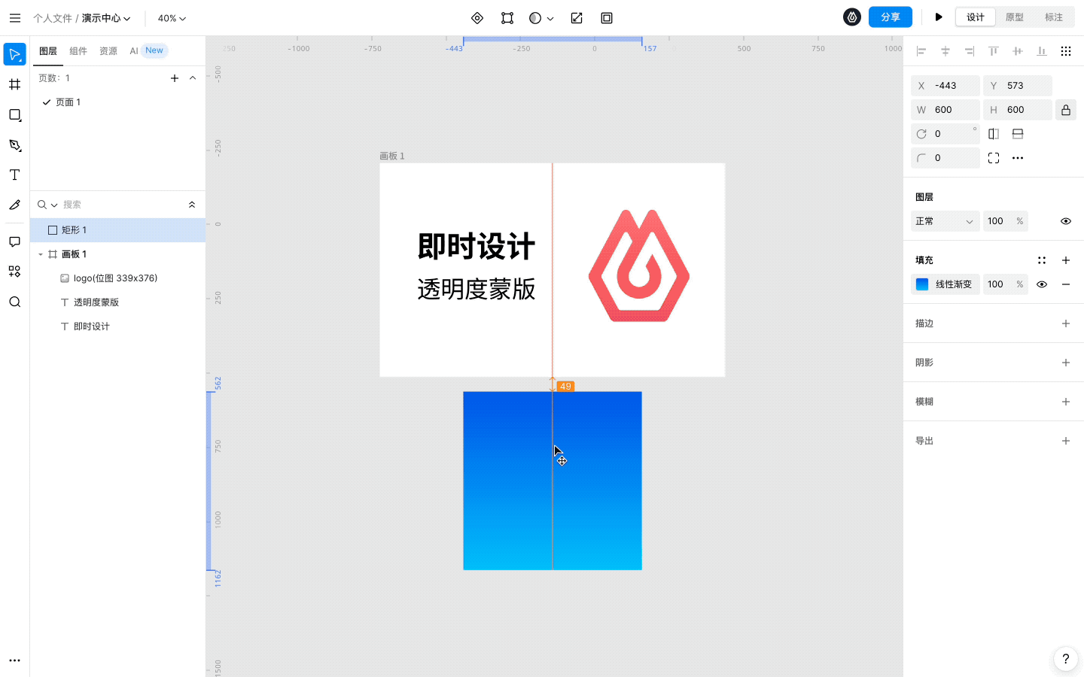Open the mask icon in the top toolbar

(536, 17)
